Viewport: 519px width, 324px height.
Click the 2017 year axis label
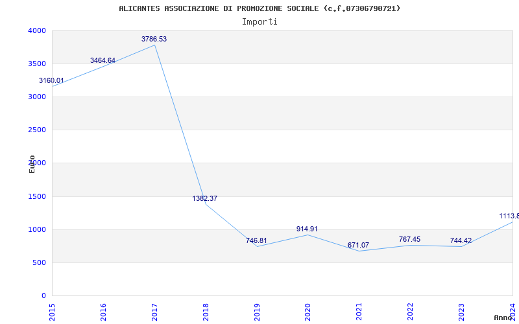tap(154, 312)
